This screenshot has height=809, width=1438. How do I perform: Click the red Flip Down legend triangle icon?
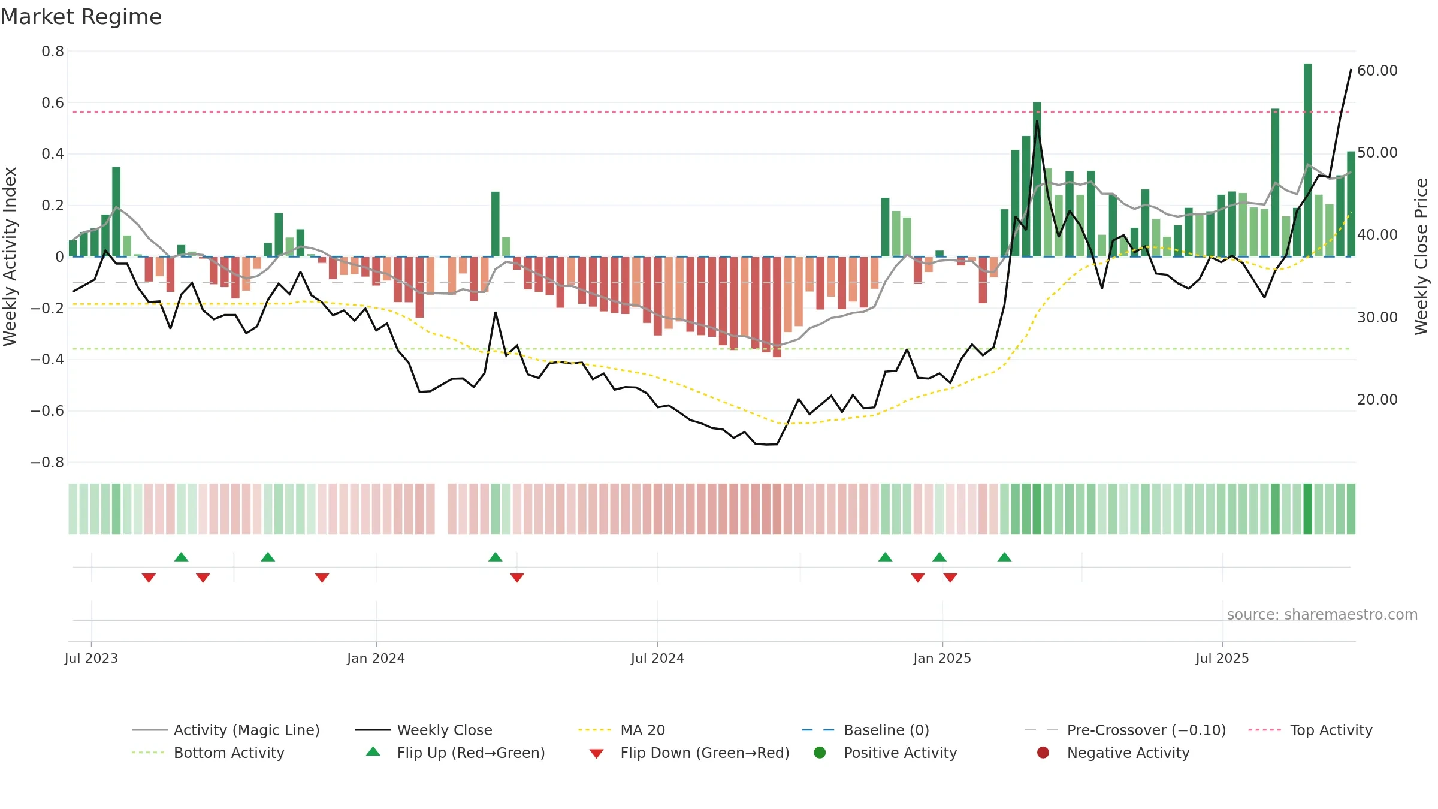(x=596, y=754)
